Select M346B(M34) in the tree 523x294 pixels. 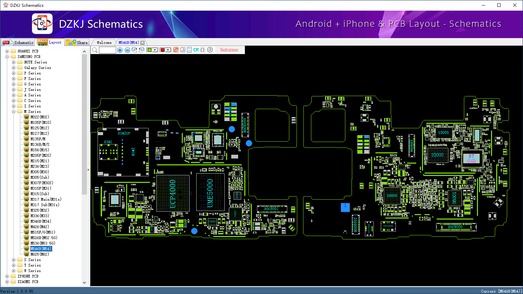[41, 221]
